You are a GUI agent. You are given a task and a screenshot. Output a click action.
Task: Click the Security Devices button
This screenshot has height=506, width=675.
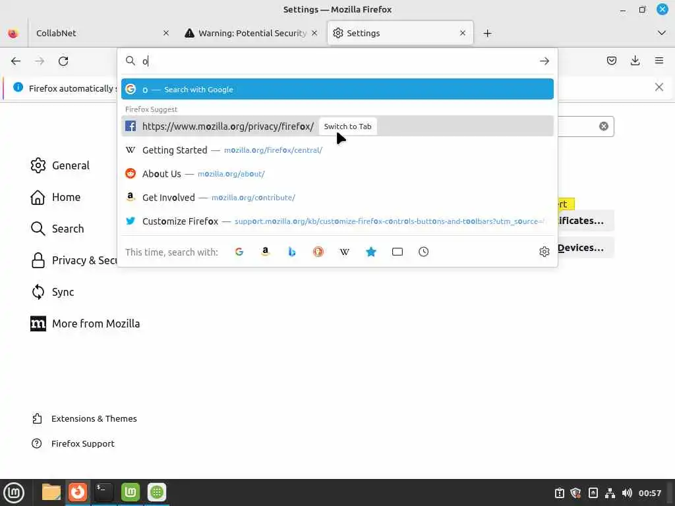586,248
